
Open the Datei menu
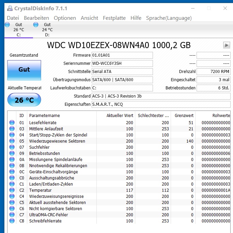tap(13, 18)
